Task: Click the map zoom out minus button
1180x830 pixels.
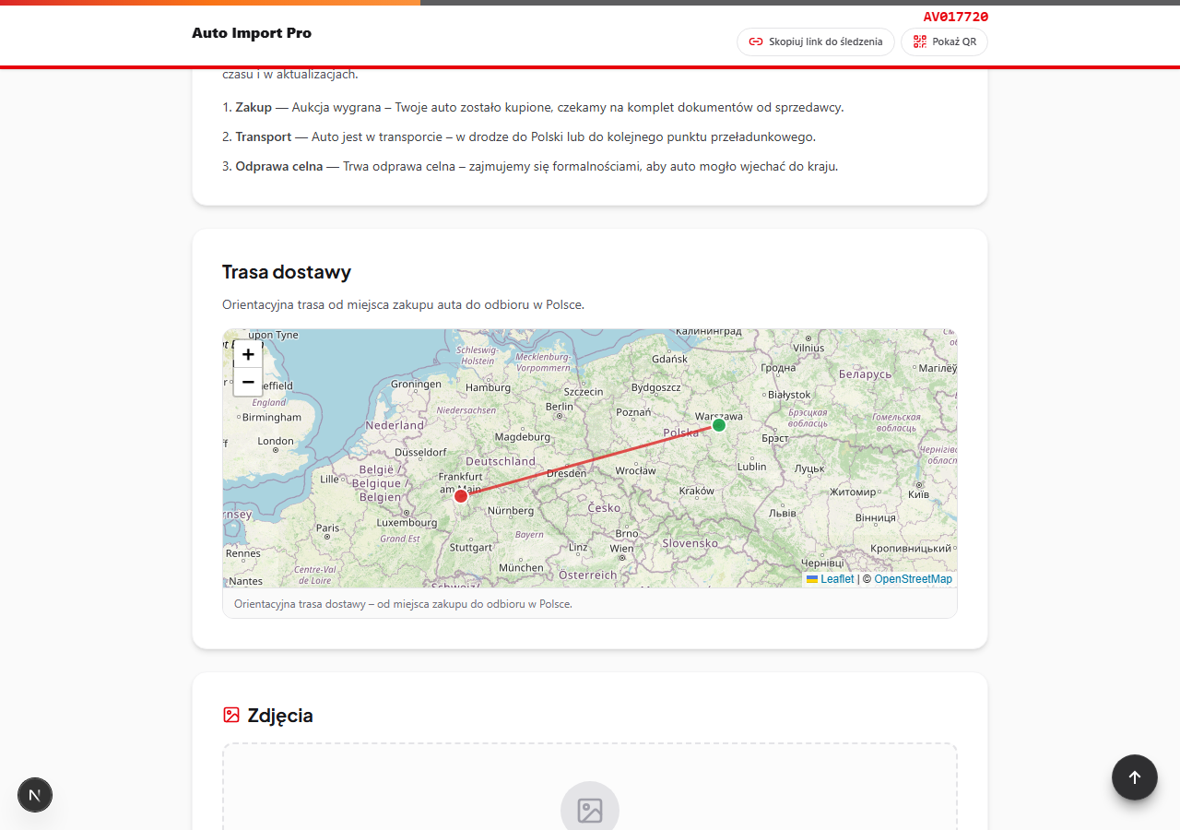Action: (248, 382)
